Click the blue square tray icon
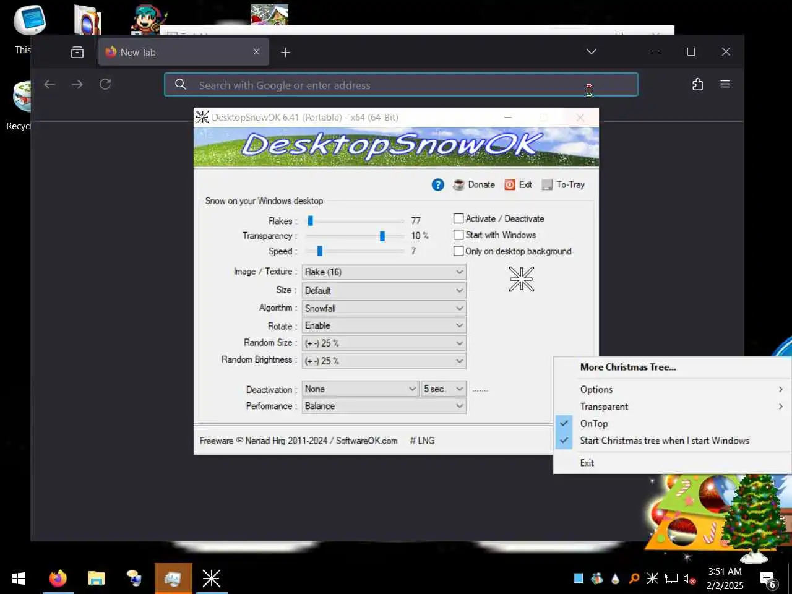792x594 pixels. pos(579,579)
